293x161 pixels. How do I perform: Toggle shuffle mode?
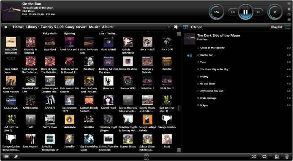254,156
